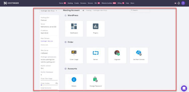Click the Order Disk Usage progress bar
This screenshot has height=92, width=189.
point(49,80)
